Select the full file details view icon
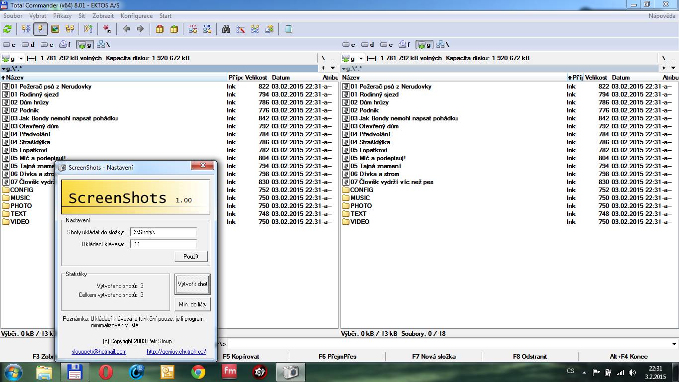 click(40, 29)
